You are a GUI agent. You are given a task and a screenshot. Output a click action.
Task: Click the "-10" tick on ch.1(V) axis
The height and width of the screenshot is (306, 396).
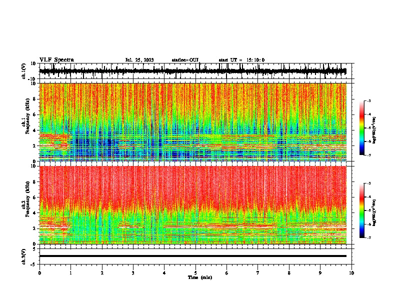point(32,79)
